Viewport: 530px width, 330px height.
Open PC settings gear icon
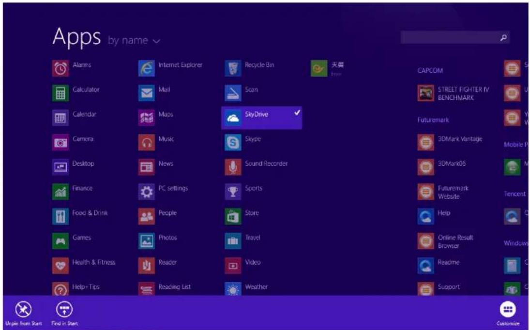click(x=146, y=192)
